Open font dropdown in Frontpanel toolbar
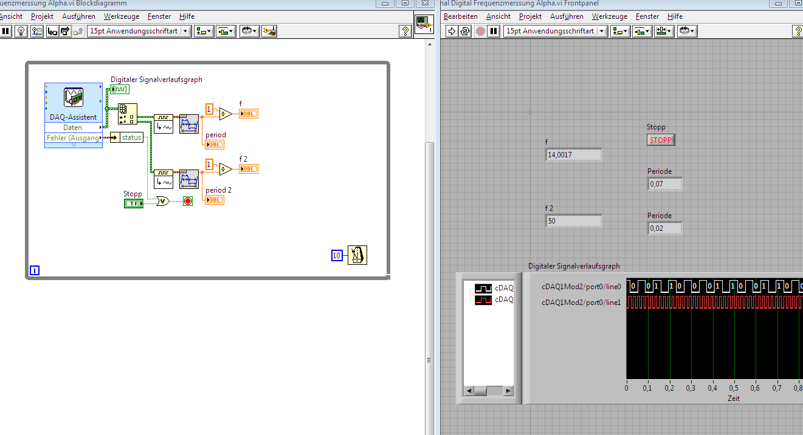The width and height of the screenshot is (803, 435). (556, 31)
